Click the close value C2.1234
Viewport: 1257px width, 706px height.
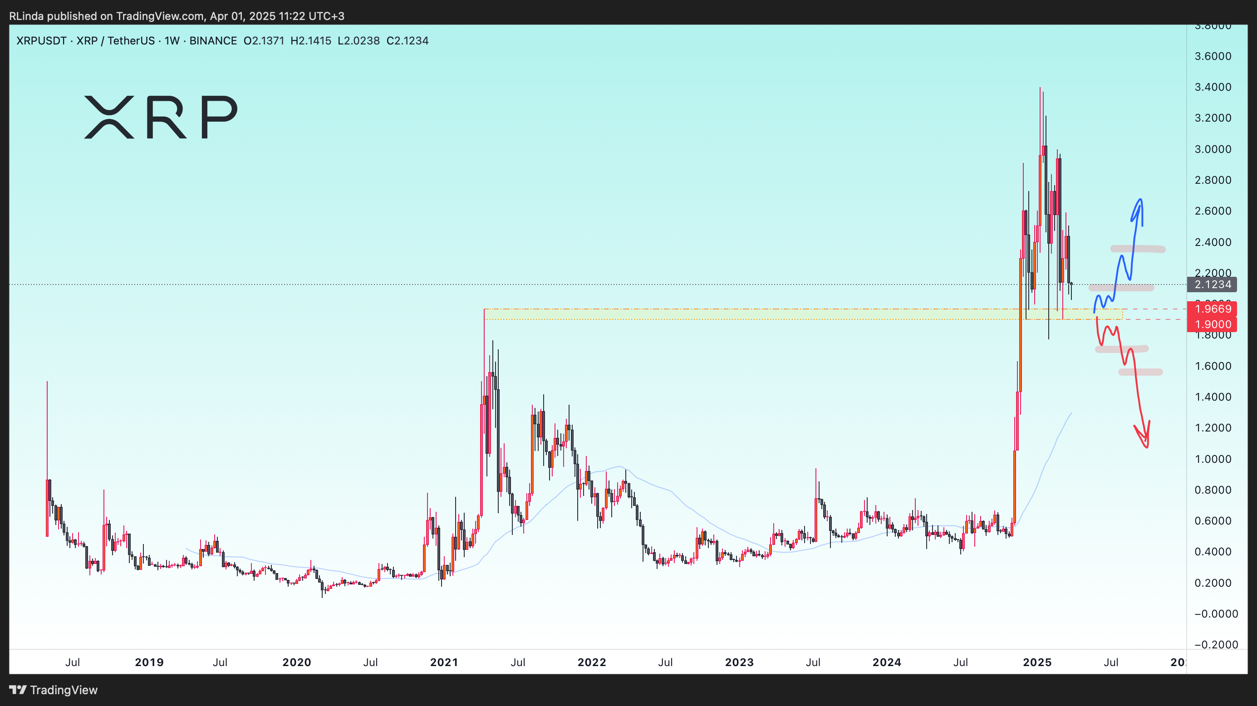[x=408, y=40]
